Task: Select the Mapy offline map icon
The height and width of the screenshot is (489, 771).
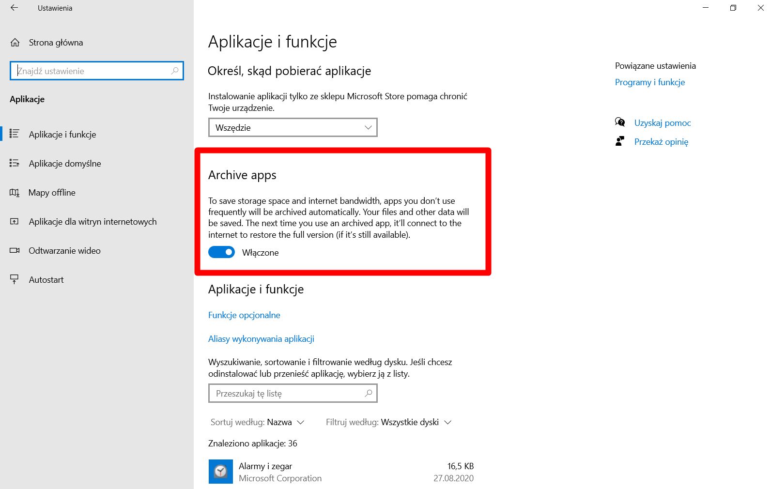Action: point(15,193)
